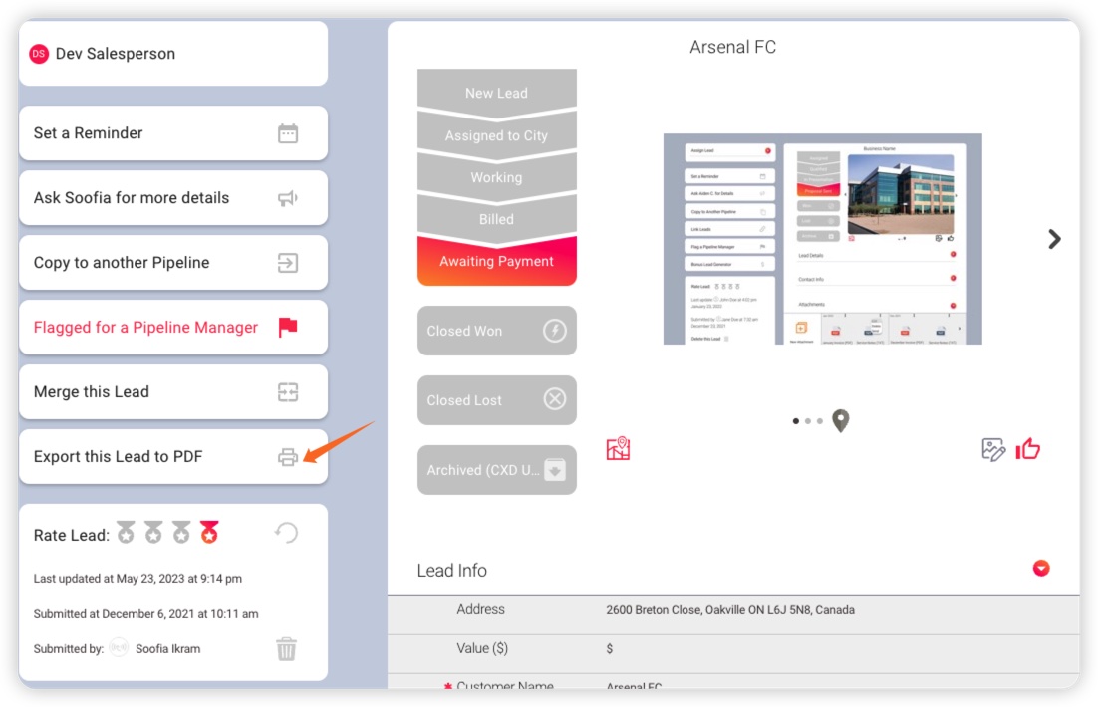Select the first carousel dot
1098x707 pixels.
[795, 421]
